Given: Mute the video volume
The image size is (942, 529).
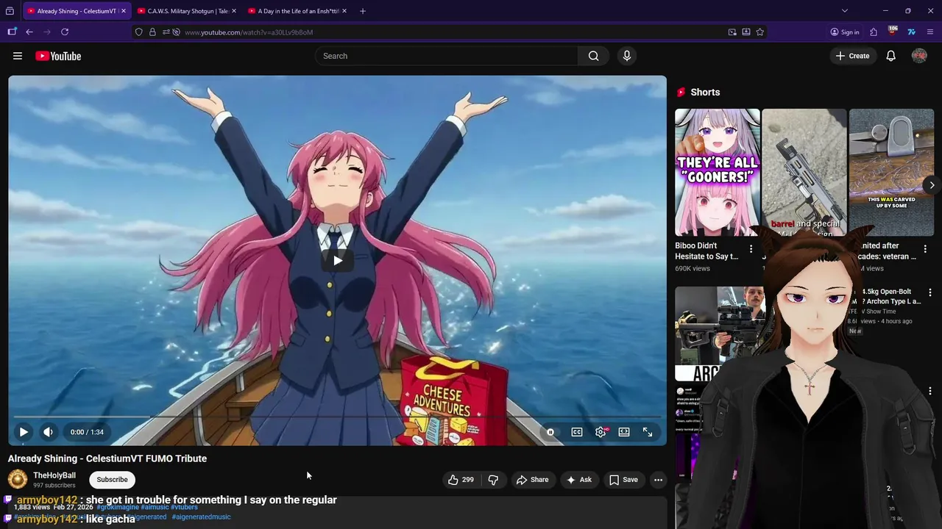Looking at the screenshot, I should coord(48,432).
